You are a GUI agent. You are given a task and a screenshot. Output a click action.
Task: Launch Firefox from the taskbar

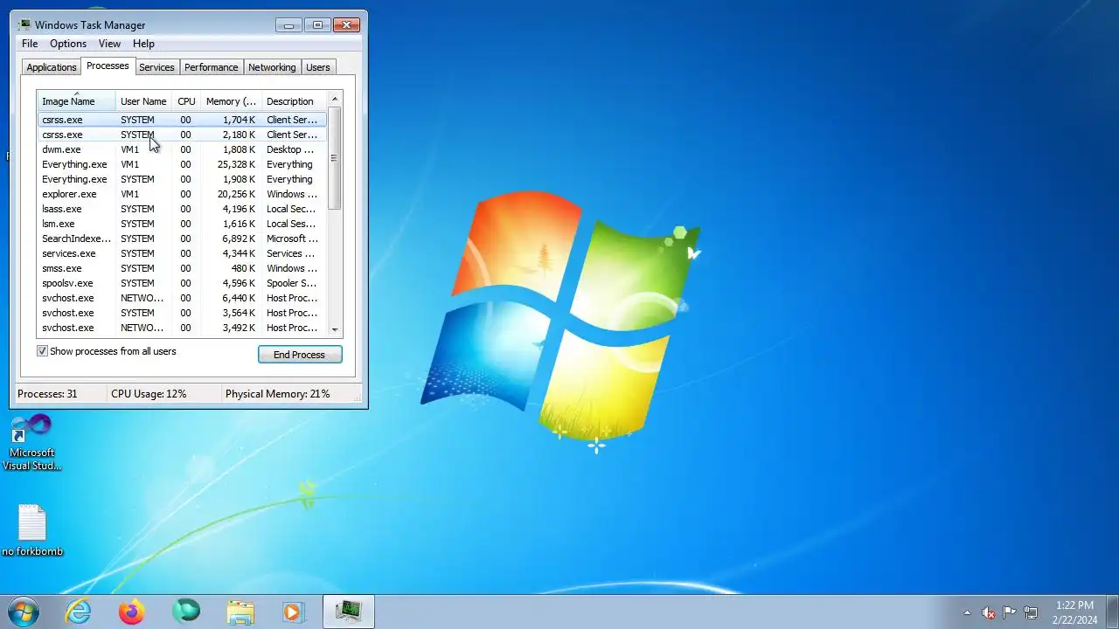click(x=132, y=612)
